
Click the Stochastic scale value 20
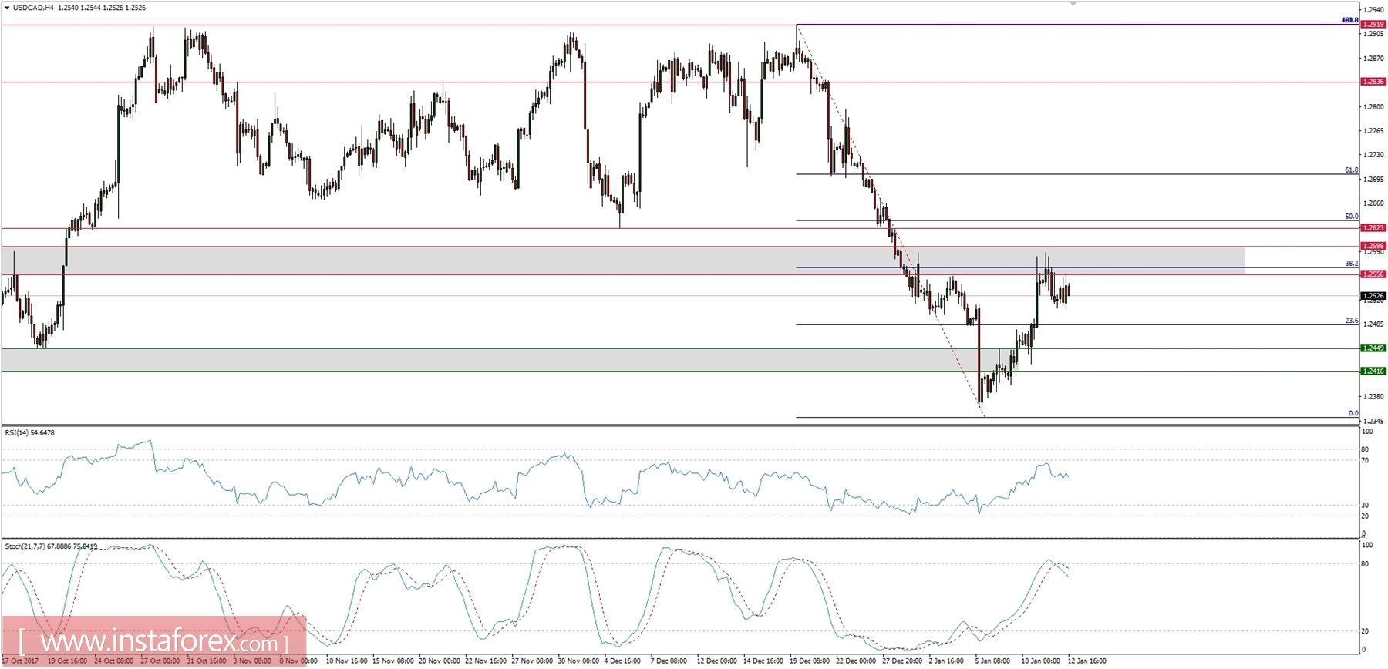1365,631
